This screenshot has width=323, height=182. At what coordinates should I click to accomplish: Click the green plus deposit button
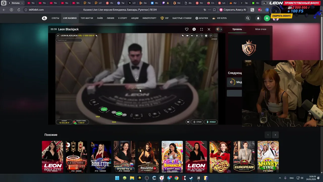point(267,18)
